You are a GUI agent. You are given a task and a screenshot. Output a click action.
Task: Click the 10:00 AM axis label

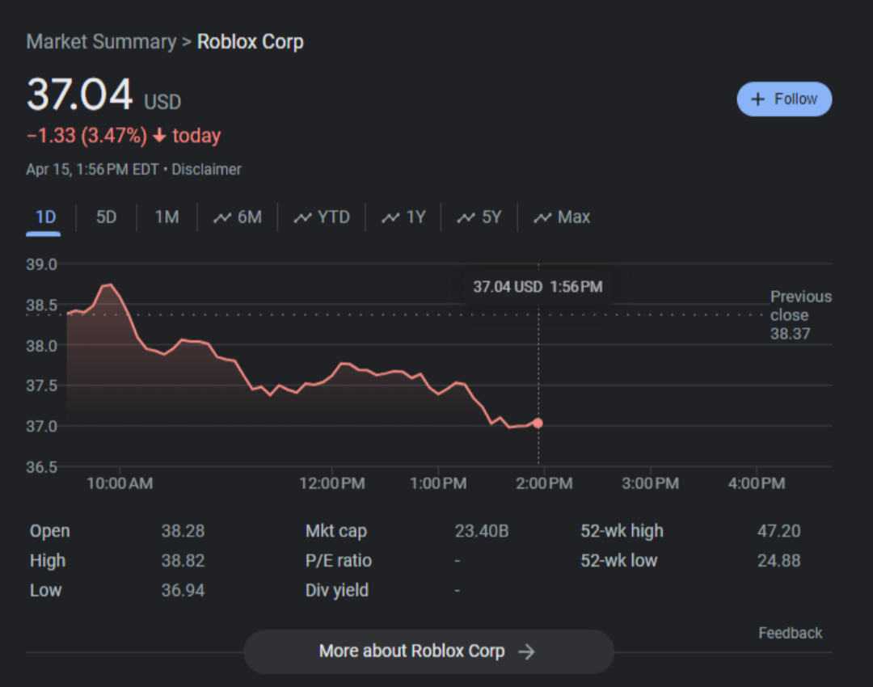click(x=120, y=483)
